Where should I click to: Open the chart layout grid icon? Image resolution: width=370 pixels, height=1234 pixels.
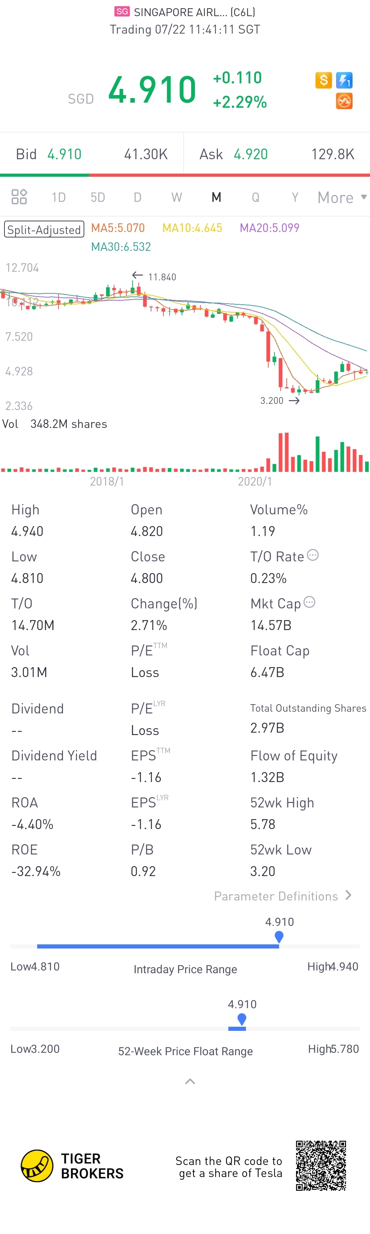coord(19,197)
